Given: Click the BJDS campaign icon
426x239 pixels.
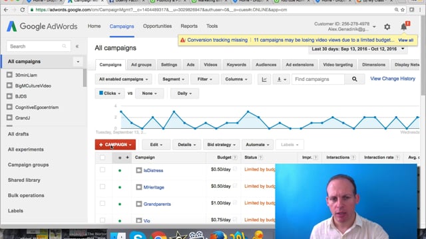Looking at the screenshot, I should pos(9,96).
